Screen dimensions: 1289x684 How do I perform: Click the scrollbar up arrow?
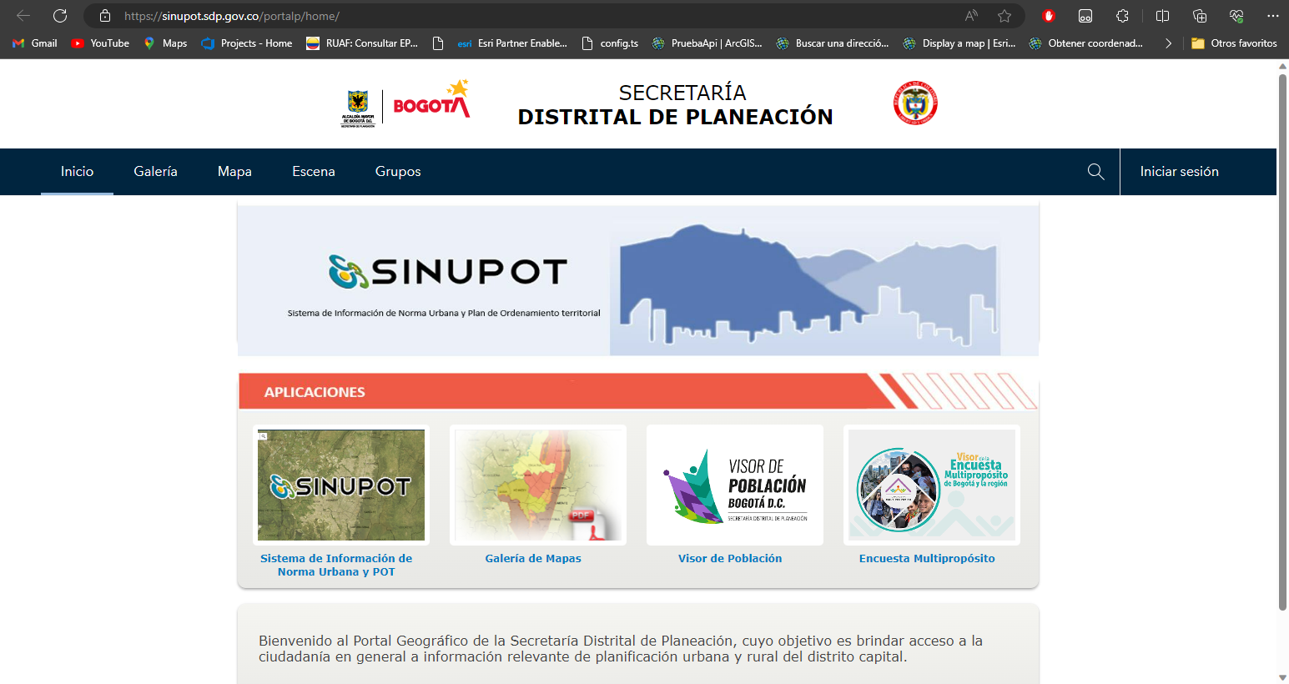pos(1283,68)
